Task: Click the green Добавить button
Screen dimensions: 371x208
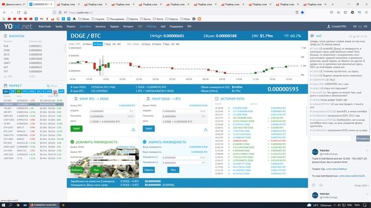Action: click(x=77, y=170)
